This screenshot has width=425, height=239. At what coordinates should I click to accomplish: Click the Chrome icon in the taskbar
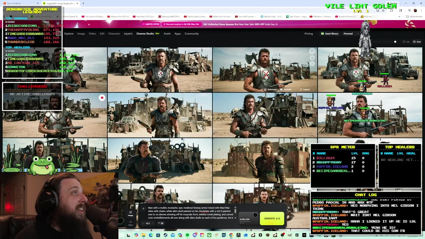pos(231,235)
